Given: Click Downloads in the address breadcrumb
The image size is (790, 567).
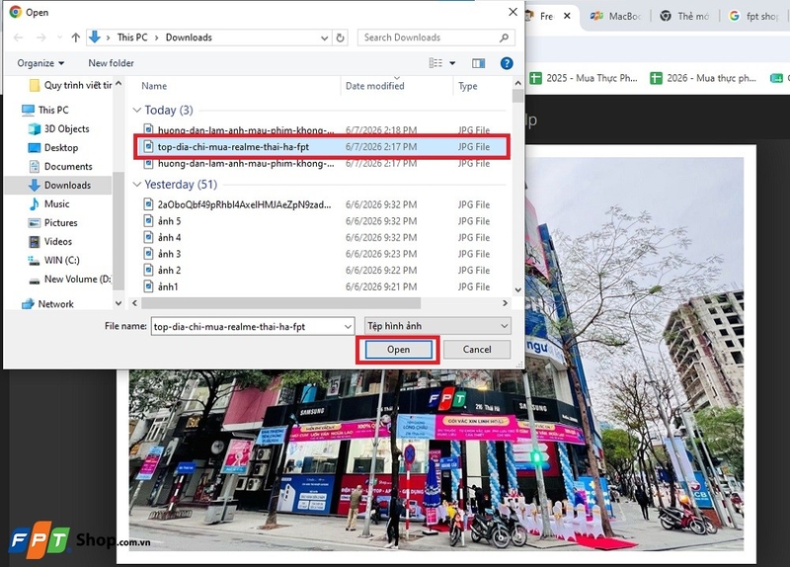Looking at the screenshot, I should coord(189,38).
